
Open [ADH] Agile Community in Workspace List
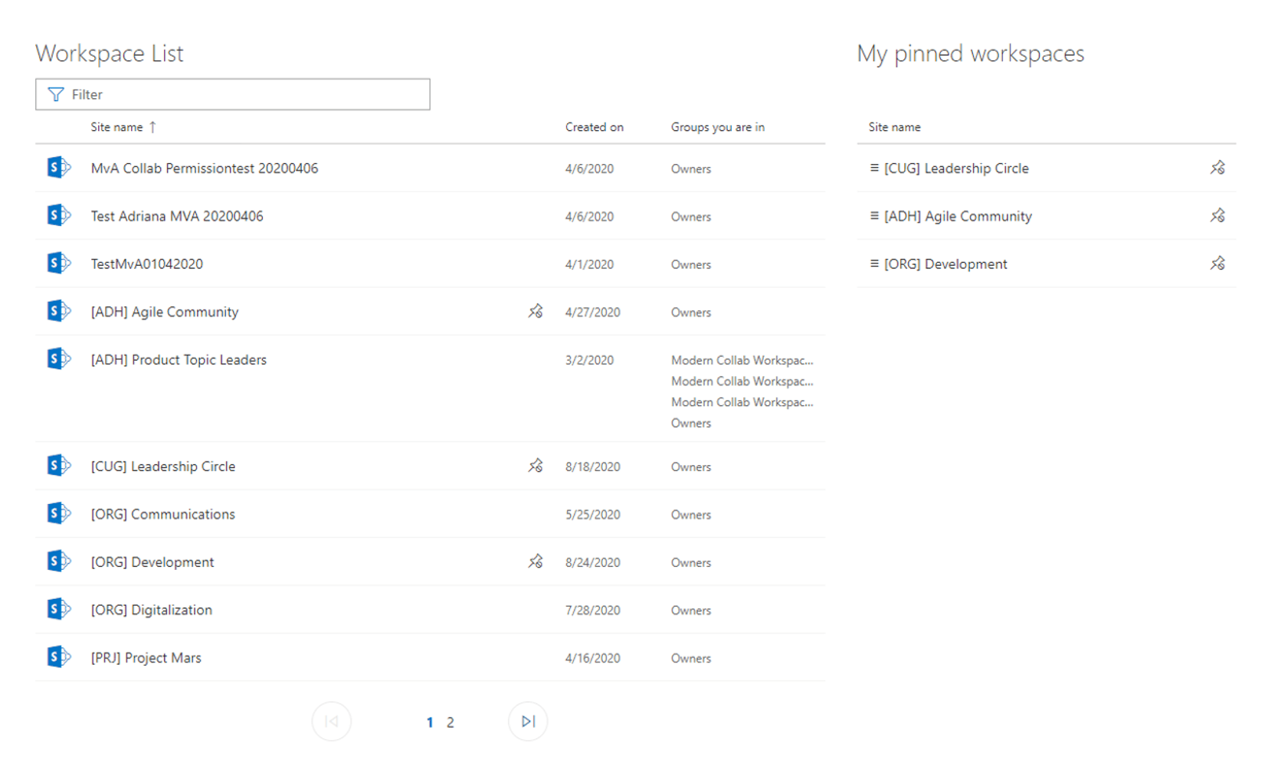[x=165, y=312]
